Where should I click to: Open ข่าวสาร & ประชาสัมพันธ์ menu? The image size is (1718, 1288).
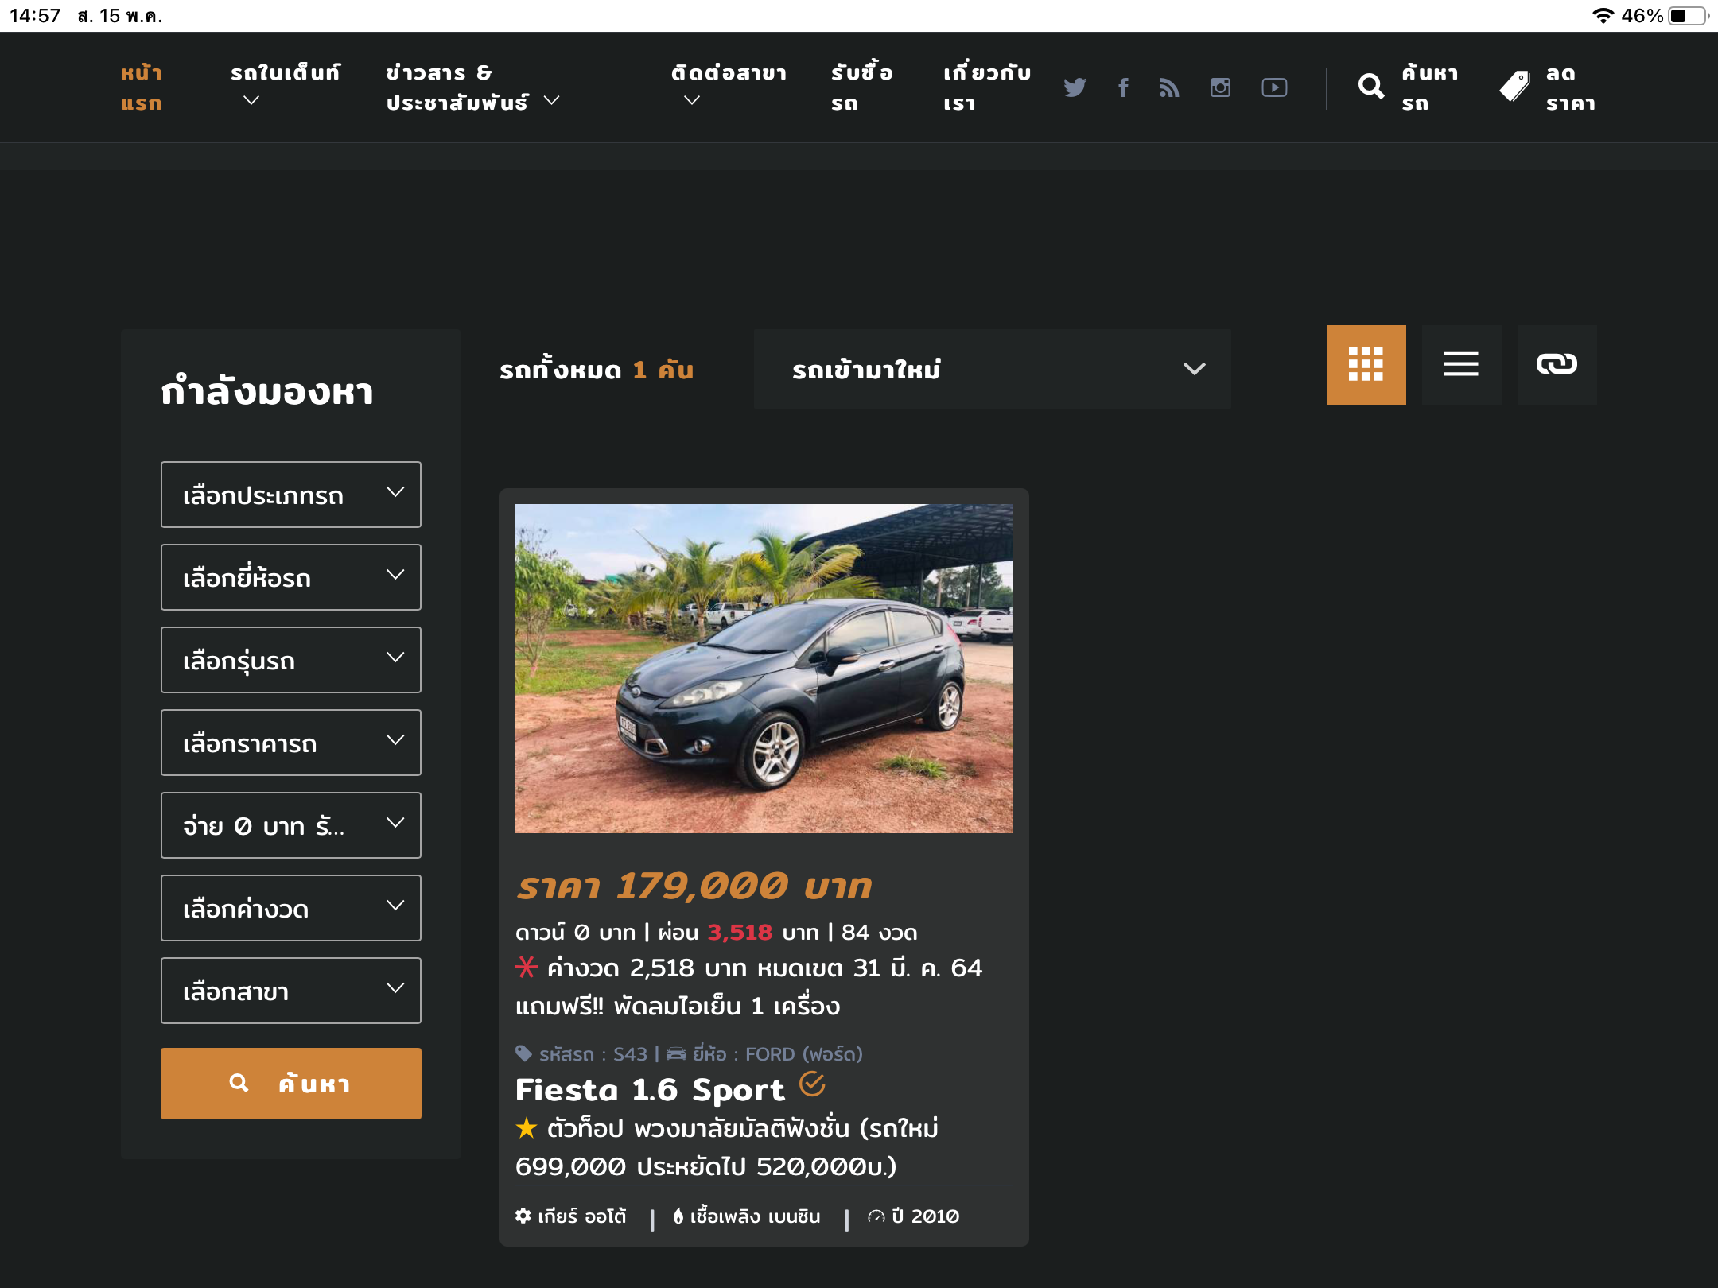point(472,87)
